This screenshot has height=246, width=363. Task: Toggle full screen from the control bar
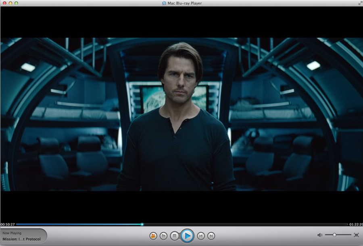(356, 235)
